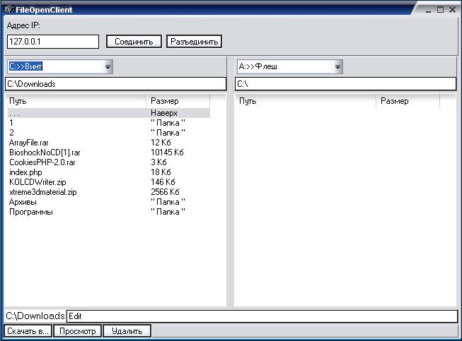Click the FileOpenClient title bar app icon
The width and height of the screenshot is (462, 341).
pyautogui.click(x=8, y=10)
